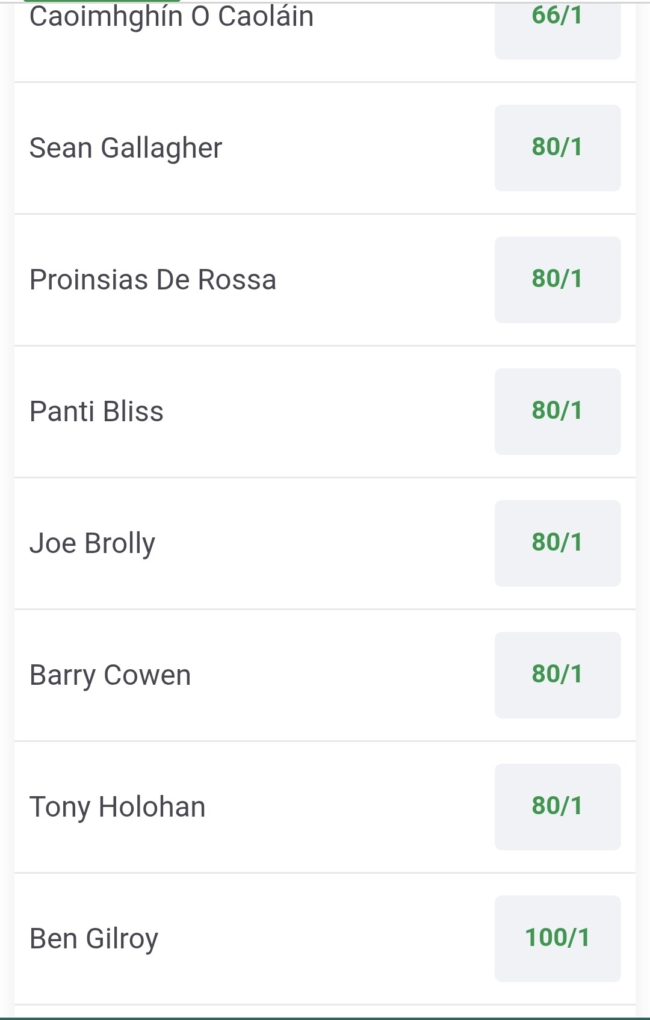Click the Proinsias De Rossa name
650x1020 pixels.
click(153, 280)
